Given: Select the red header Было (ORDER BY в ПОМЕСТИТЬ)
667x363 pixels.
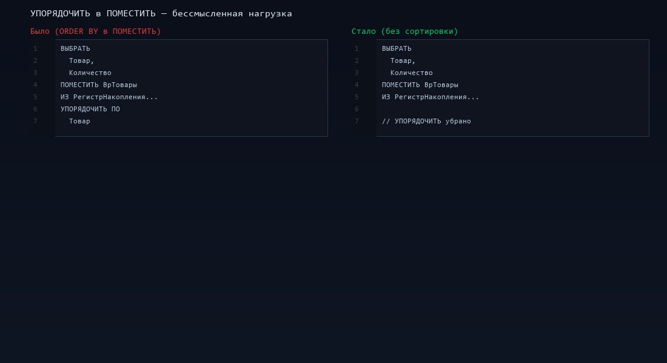Looking at the screenshot, I should 96,31.
